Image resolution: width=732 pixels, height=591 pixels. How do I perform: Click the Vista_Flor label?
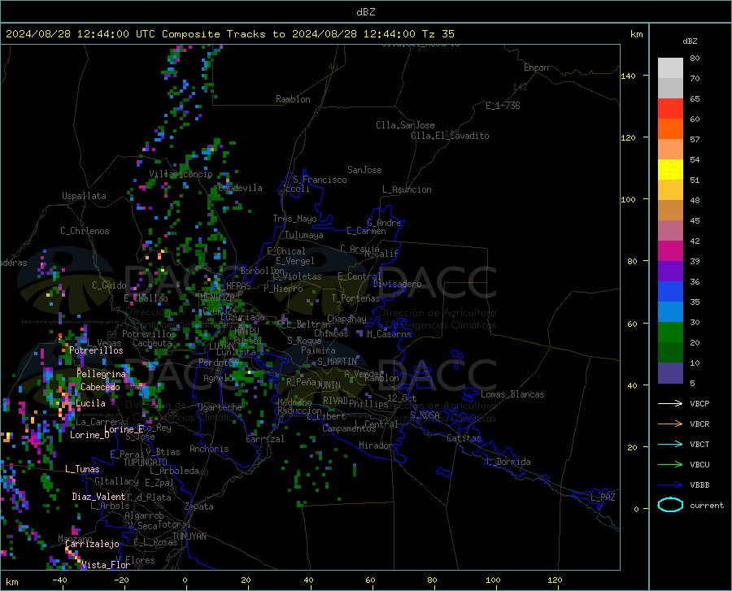(x=106, y=565)
